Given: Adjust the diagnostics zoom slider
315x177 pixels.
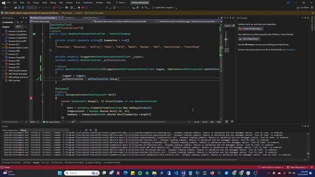Looking at the screenshot, I should click(226, 39).
